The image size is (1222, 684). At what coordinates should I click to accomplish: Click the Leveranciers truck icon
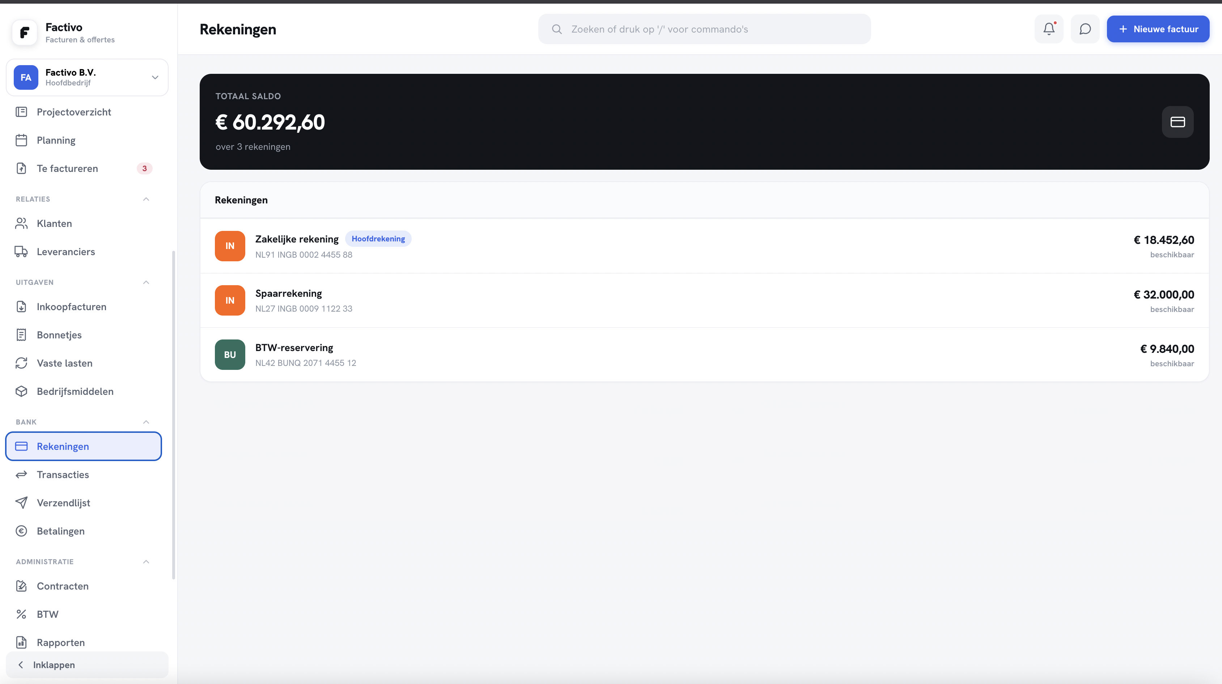click(x=21, y=252)
